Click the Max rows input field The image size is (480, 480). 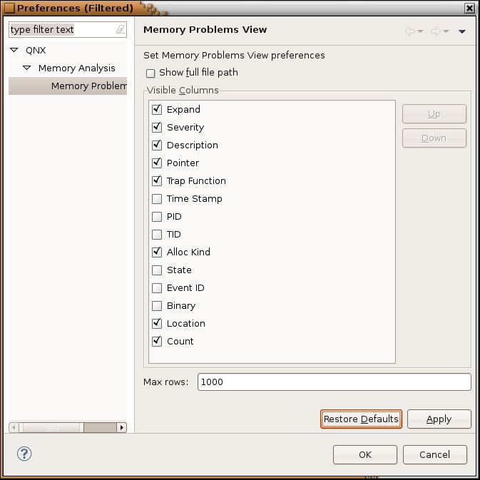click(x=334, y=382)
